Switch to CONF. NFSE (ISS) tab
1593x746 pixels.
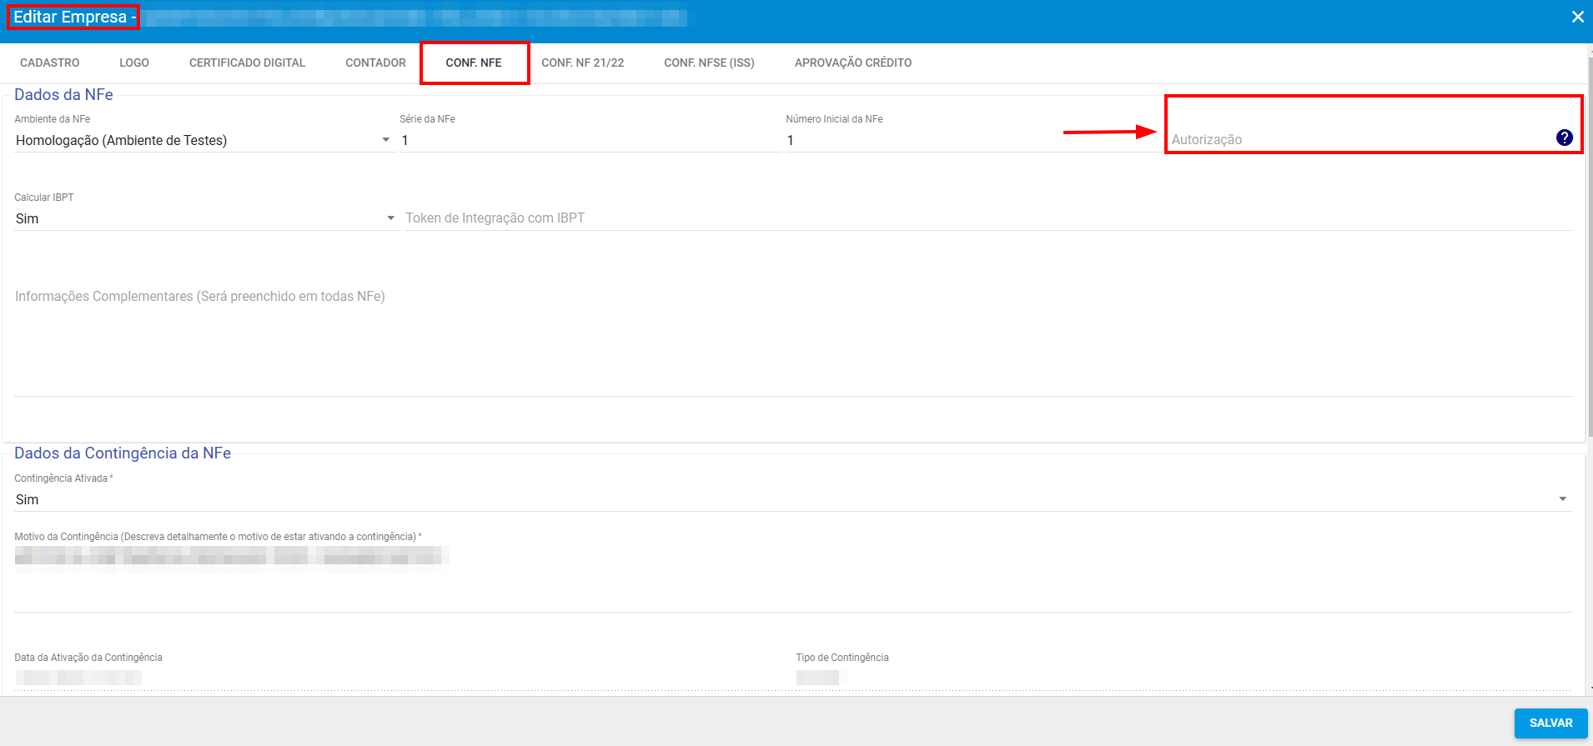click(710, 63)
